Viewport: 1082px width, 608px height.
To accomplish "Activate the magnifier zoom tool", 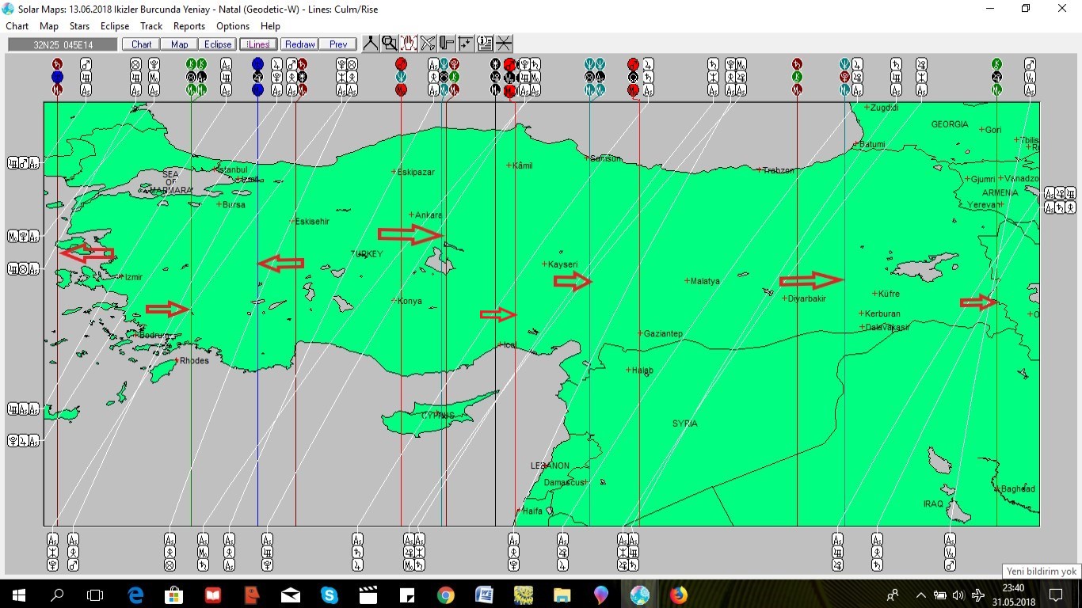I will [x=389, y=44].
